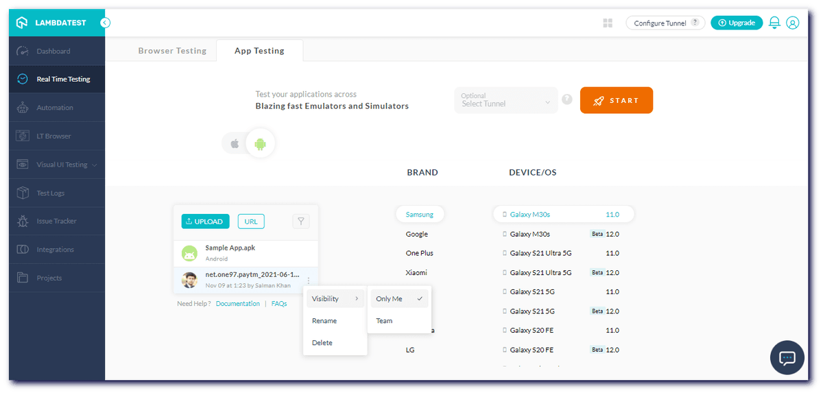
Task: Click the Configure Tunnel button
Action: [665, 23]
